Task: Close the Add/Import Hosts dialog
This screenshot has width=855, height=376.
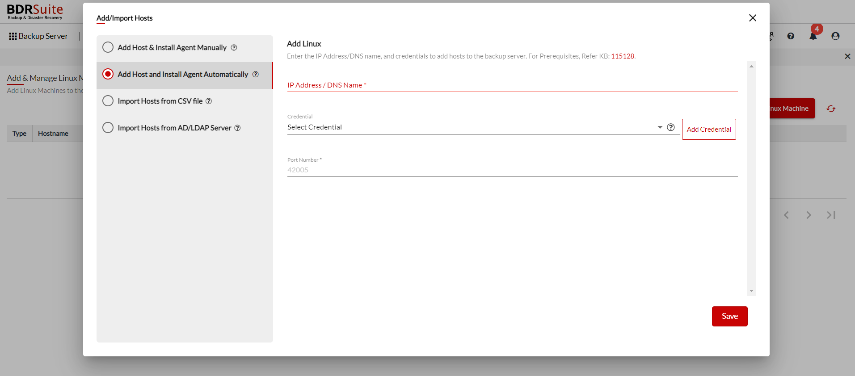Action: [753, 18]
